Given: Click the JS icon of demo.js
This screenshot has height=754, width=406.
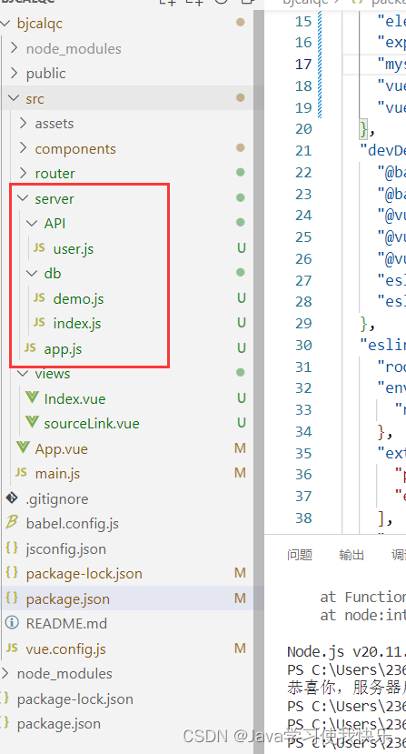Looking at the screenshot, I should click(39, 298).
